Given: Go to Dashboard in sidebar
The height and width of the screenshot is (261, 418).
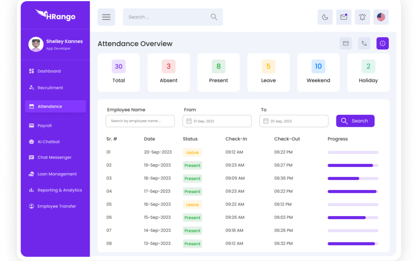Looking at the screenshot, I should (49, 71).
